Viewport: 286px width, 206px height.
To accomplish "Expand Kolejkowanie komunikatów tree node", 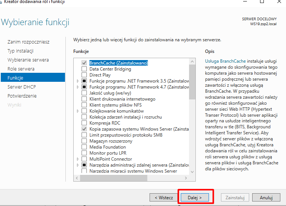I will 78,111.
